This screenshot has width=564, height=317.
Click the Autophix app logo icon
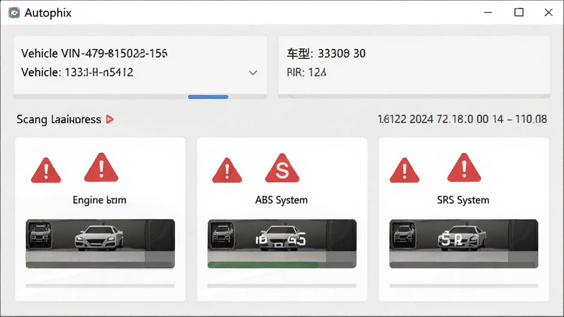pos(14,13)
